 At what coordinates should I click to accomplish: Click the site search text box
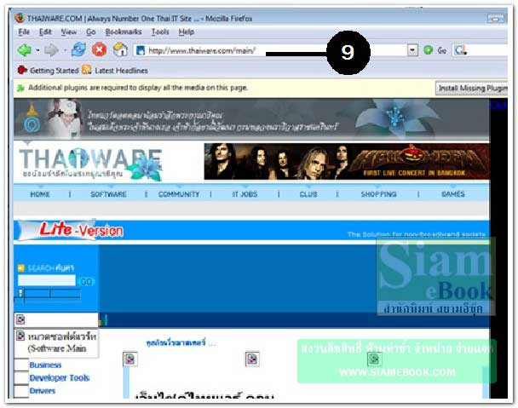click(x=47, y=280)
